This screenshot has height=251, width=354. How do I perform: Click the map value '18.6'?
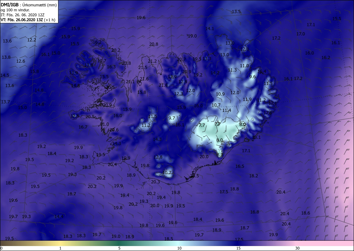[x=306, y=213]
